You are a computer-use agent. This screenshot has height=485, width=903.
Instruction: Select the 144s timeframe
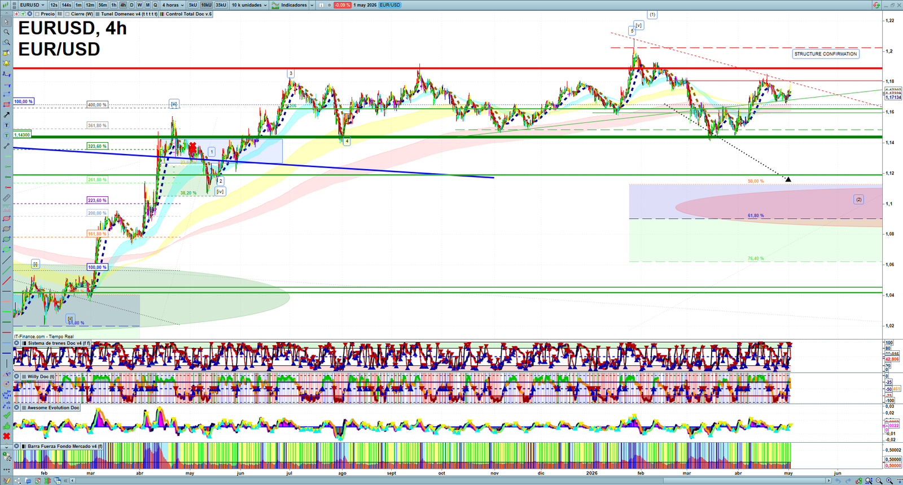click(66, 5)
